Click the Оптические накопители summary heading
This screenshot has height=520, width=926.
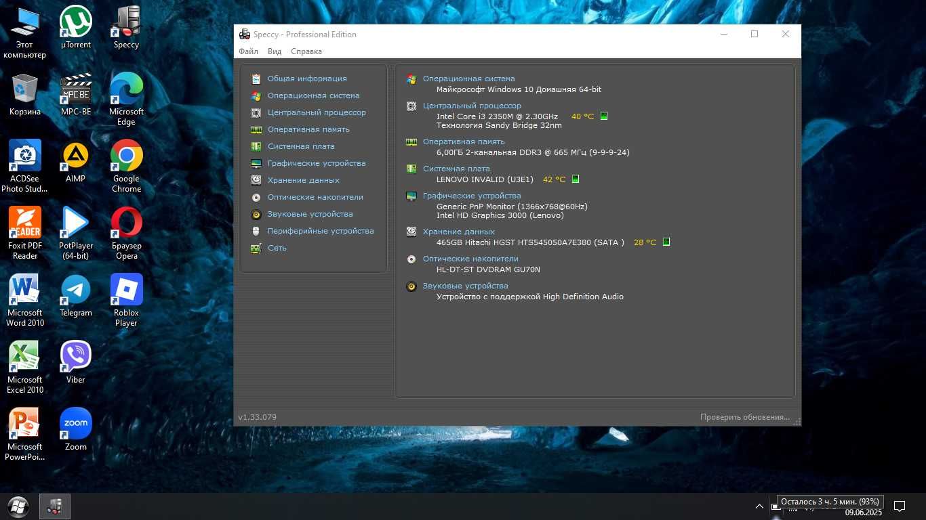point(470,259)
